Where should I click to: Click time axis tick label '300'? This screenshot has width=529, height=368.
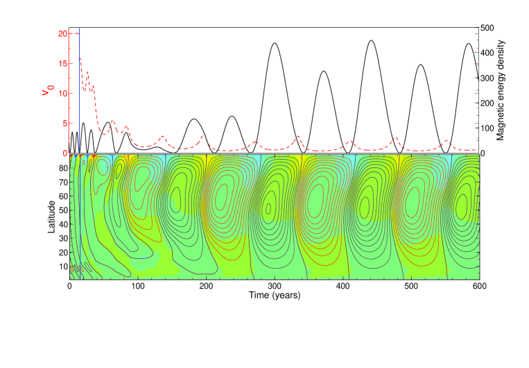275,286
